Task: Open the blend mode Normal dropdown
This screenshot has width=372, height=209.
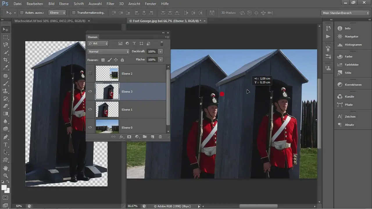Action: coord(108,51)
